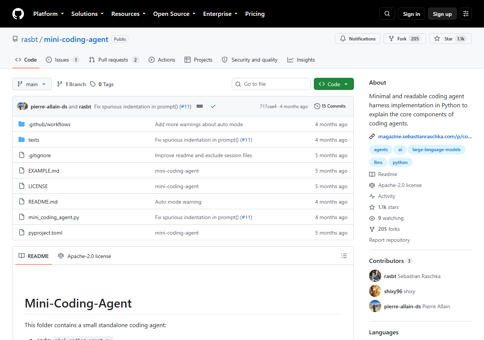Click the Activity pulse icon
The height and width of the screenshot is (340, 484).
(x=372, y=196)
